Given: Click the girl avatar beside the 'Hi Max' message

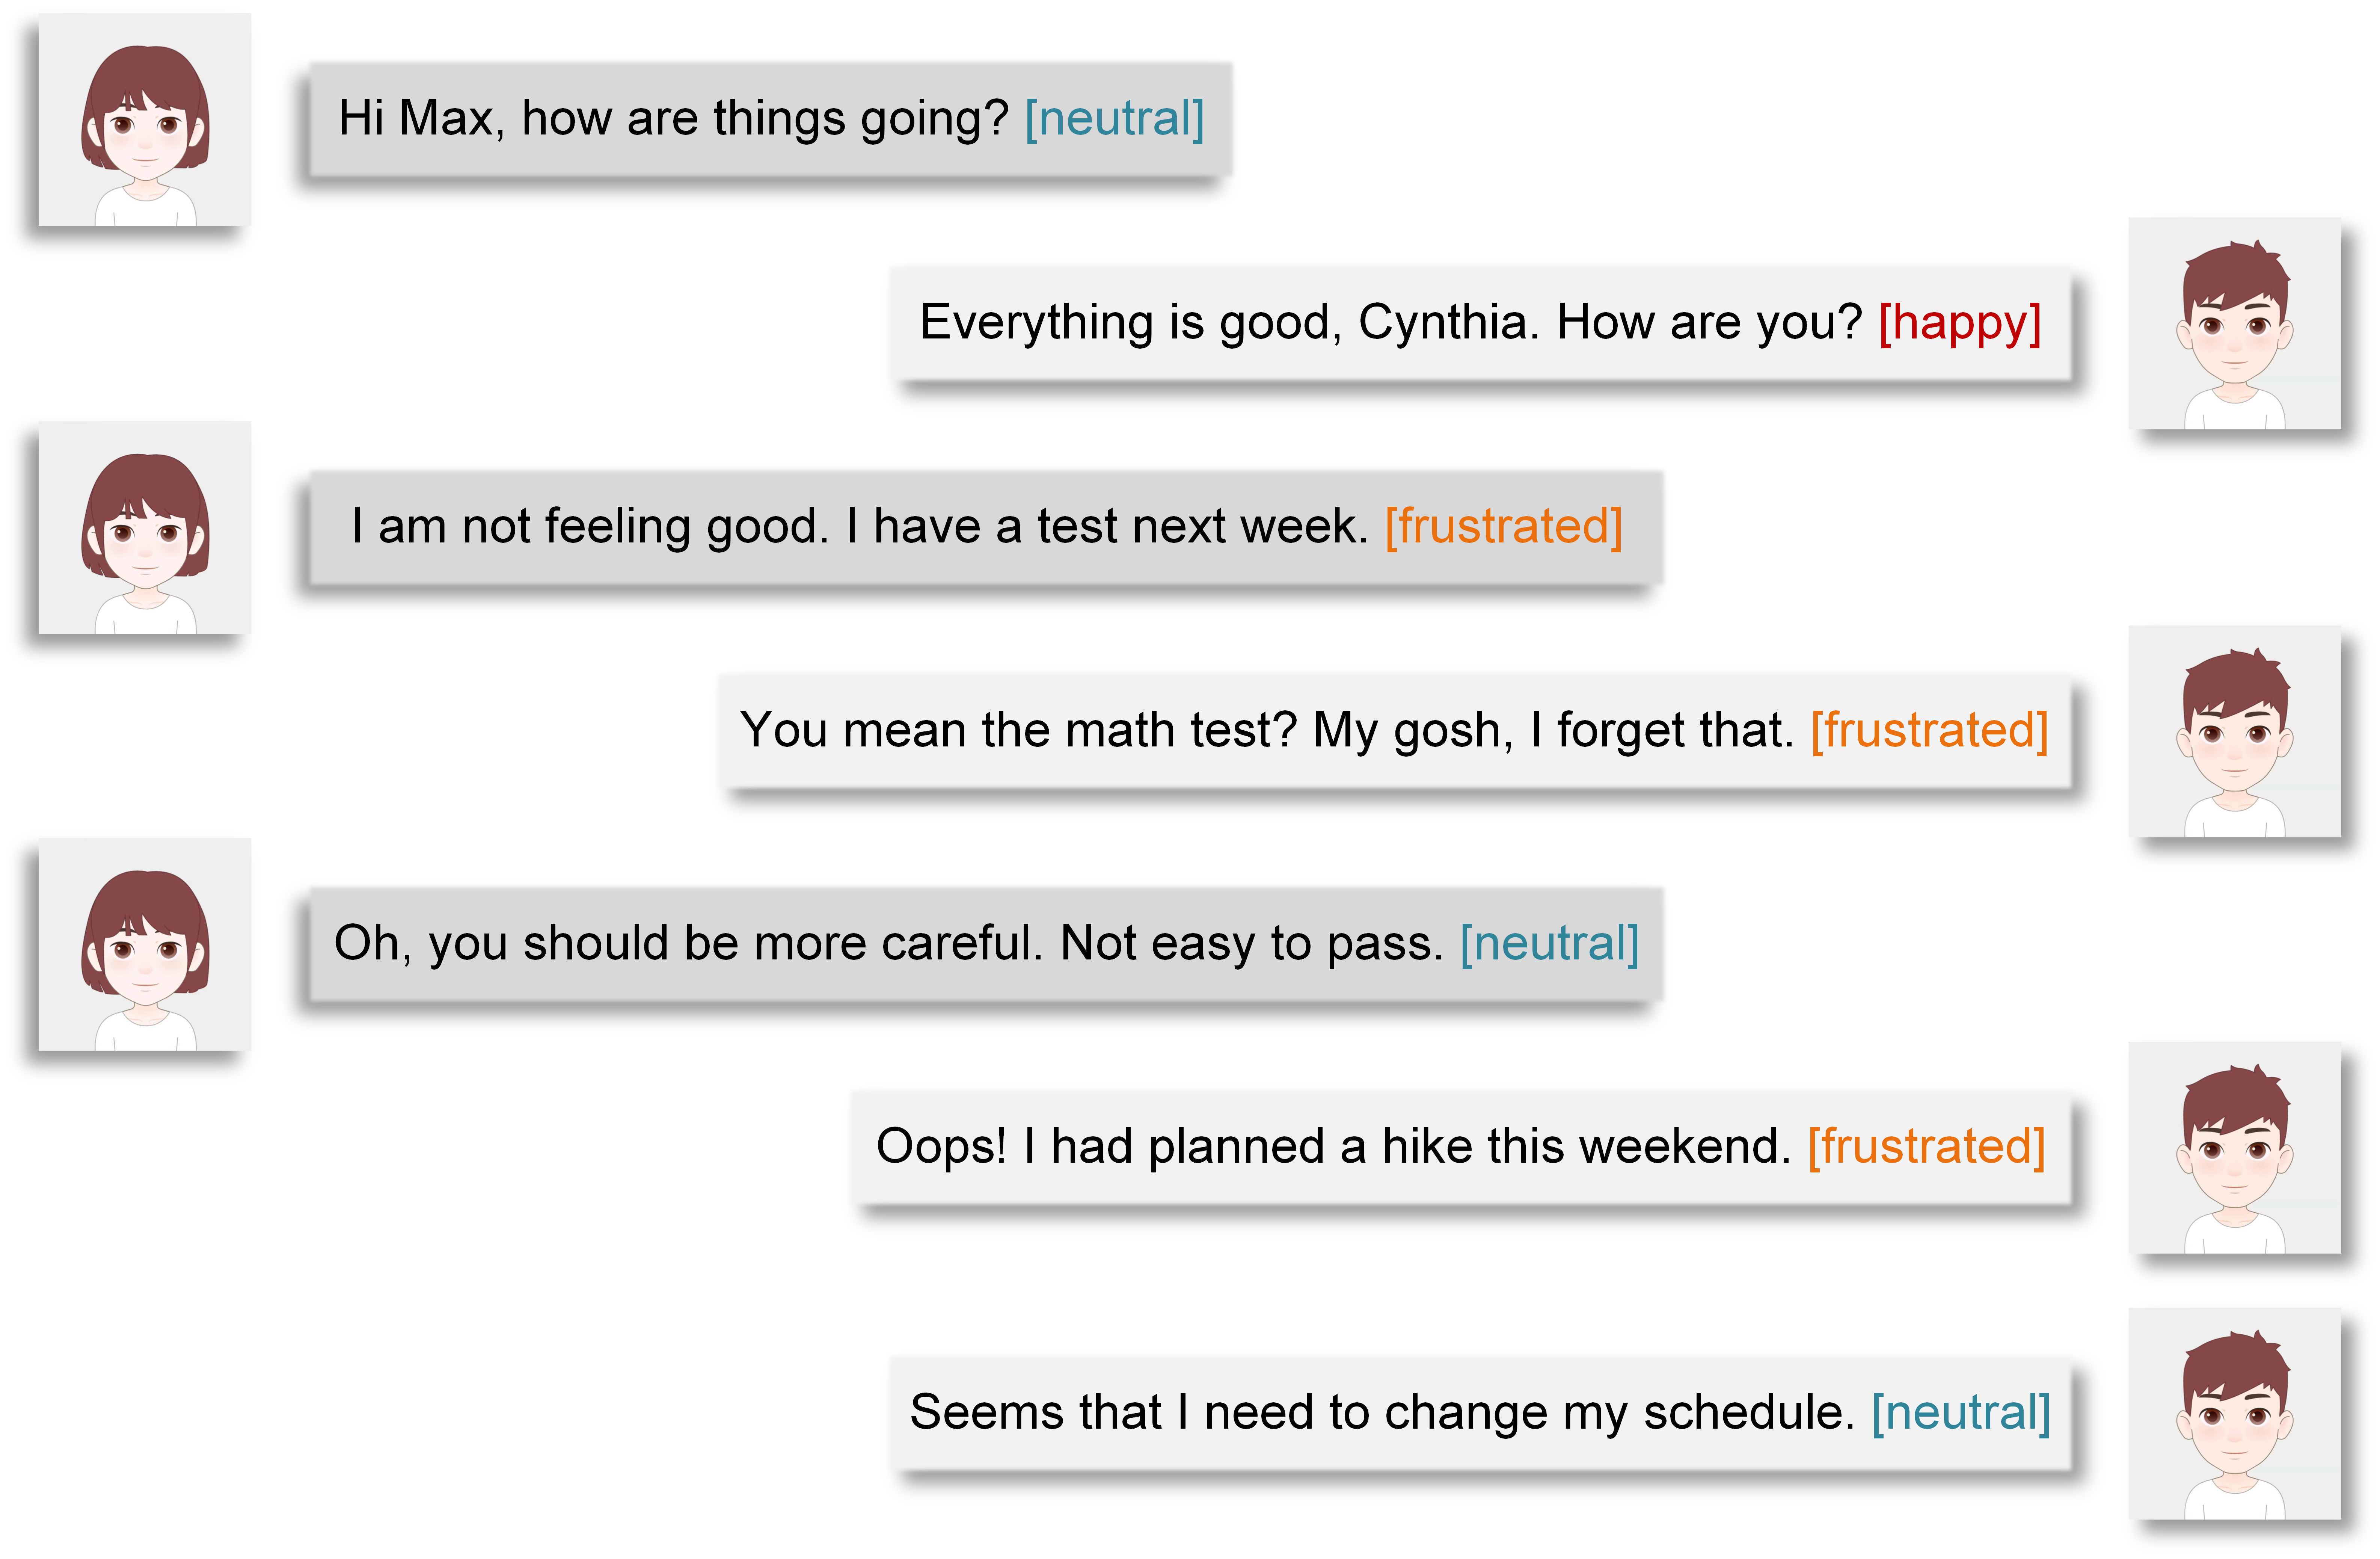Looking at the screenshot, I should [145, 120].
